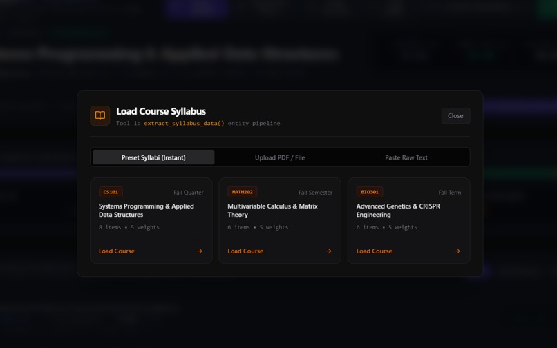
Task: Switch to Upload PDF / File tab
Action: point(280,157)
